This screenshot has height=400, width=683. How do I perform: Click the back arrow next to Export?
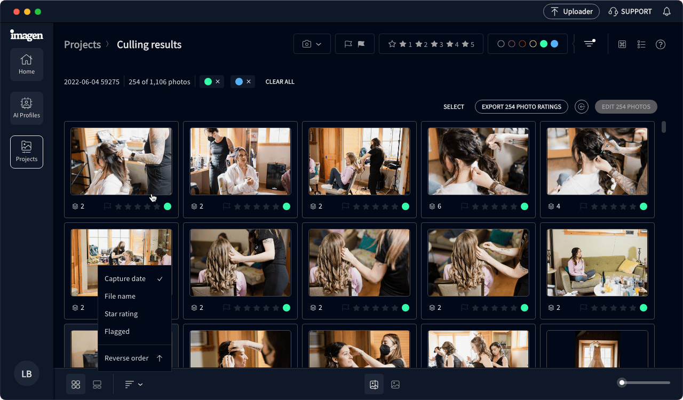582,107
